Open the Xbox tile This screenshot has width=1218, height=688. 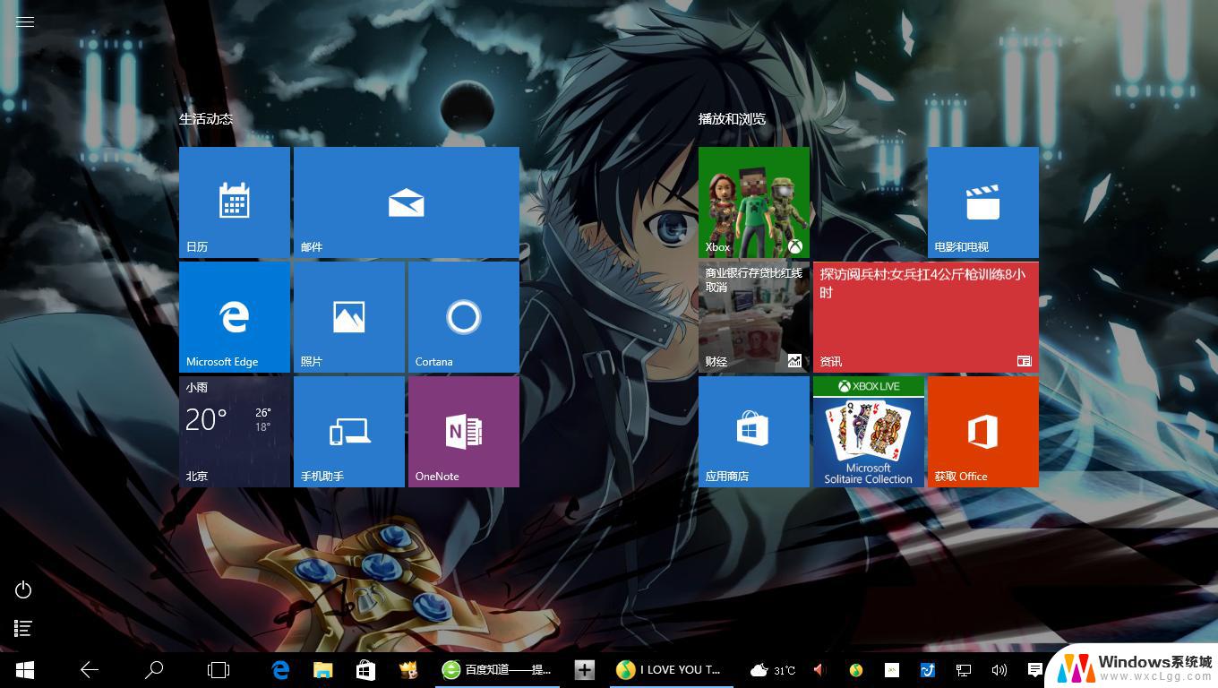(754, 202)
